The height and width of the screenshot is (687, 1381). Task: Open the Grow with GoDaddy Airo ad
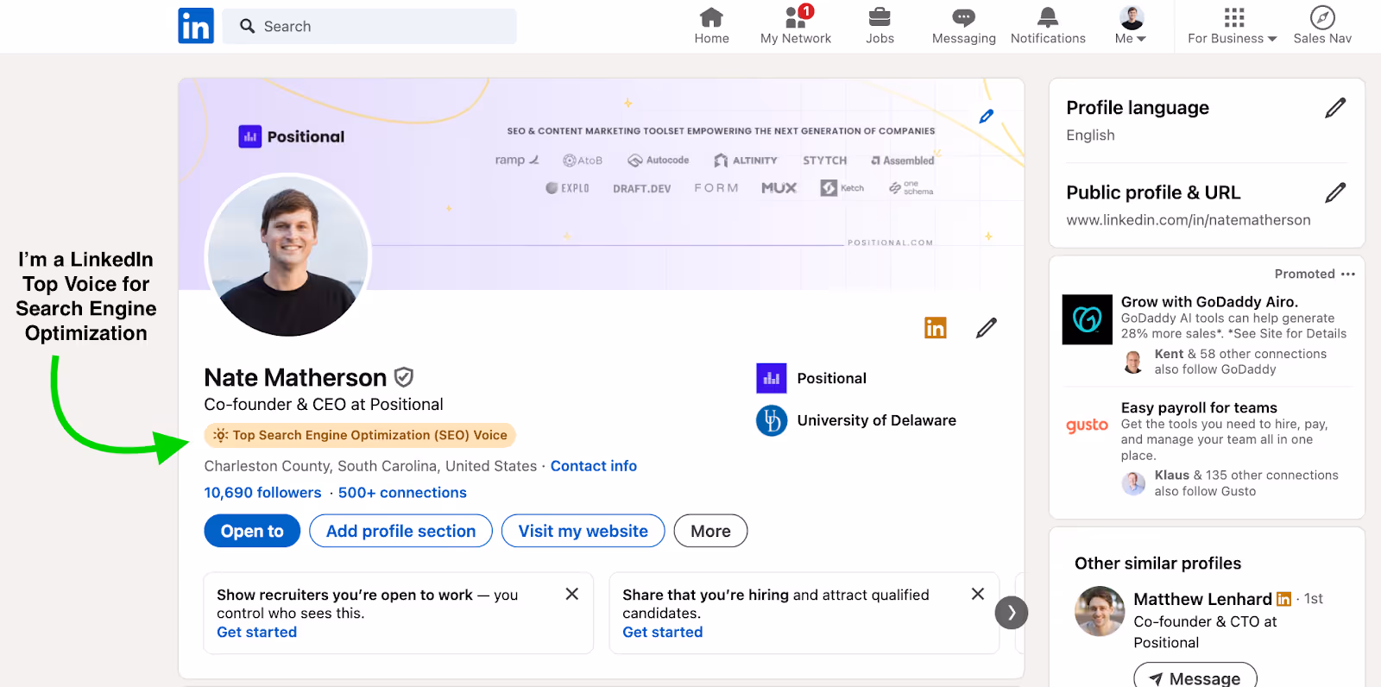coord(1209,302)
